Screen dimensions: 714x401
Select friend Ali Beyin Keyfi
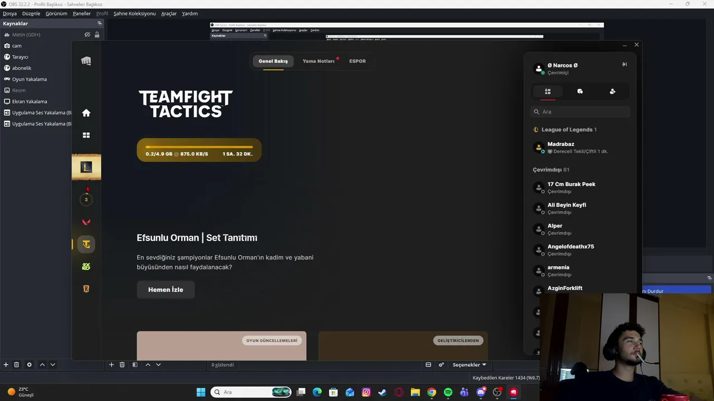pyautogui.click(x=580, y=208)
